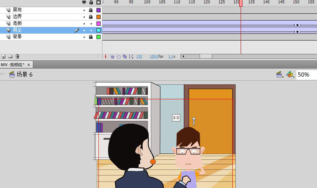Image resolution: width=317 pixels, height=188 pixels.
Task: Click the timeline scrollbar left arrow
Action: 183,56
